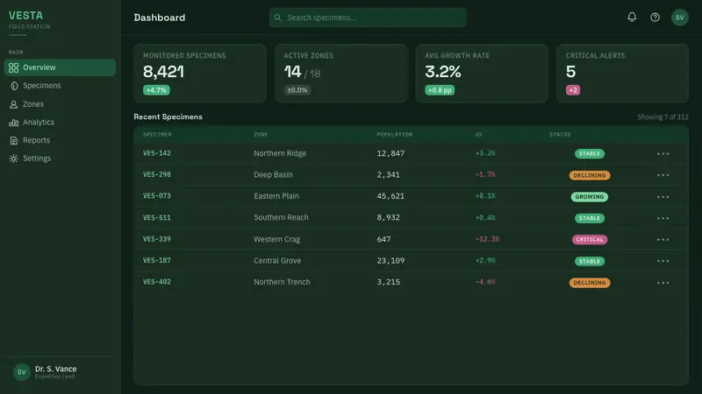Open Specimens section
This screenshot has width=702, height=394.
(x=60, y=86)
